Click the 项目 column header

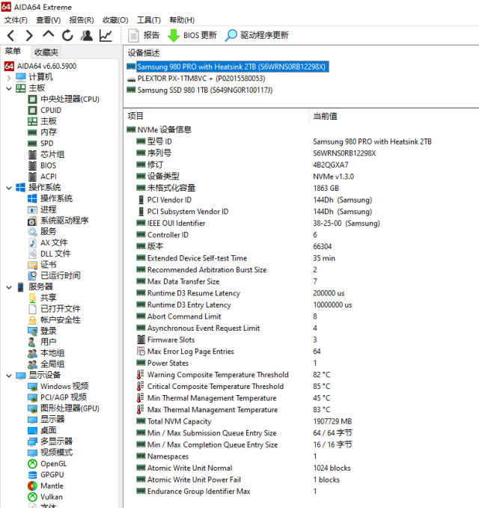[135, 116]
